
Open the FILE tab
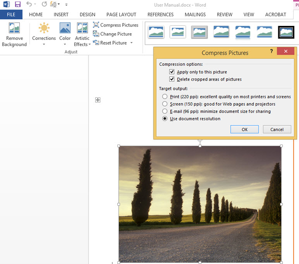tap(11, 15)
